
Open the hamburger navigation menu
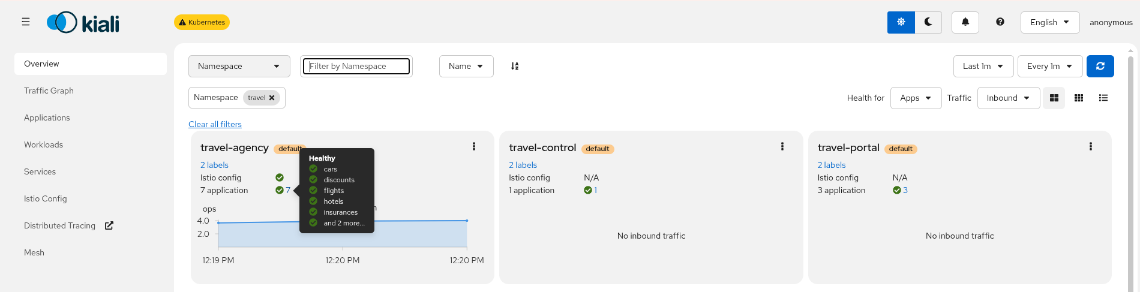point(26,22)
